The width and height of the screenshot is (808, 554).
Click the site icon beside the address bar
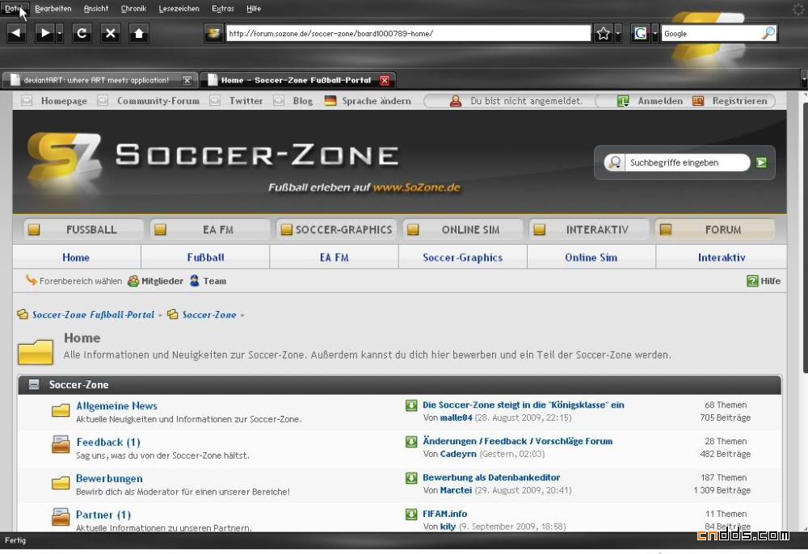[213, 33]
